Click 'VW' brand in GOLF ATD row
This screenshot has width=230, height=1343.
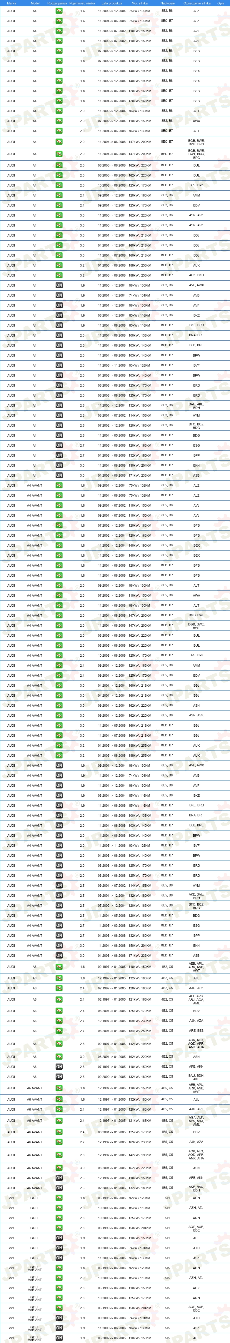pos(11,1248)
